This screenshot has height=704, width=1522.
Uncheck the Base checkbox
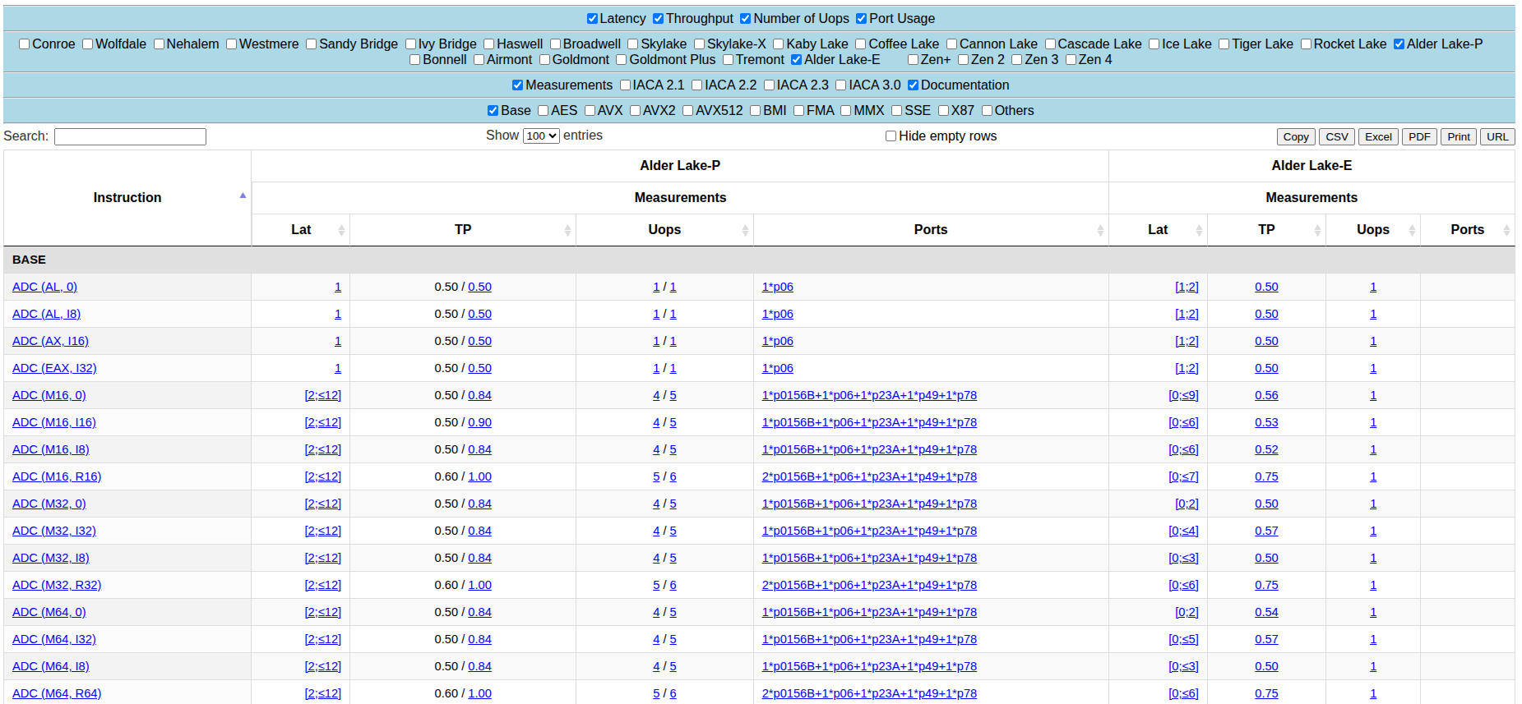(x=493, y=111)
